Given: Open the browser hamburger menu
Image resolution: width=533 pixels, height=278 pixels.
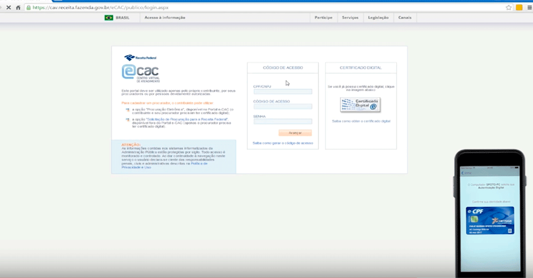Looking at the screenshot, I should coord(529,8).
